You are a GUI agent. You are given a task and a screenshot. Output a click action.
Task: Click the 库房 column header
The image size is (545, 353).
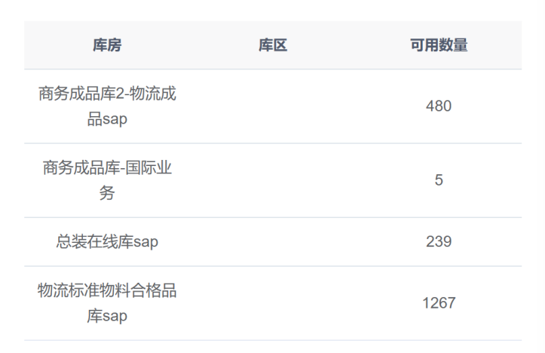[x=107, y=45]
